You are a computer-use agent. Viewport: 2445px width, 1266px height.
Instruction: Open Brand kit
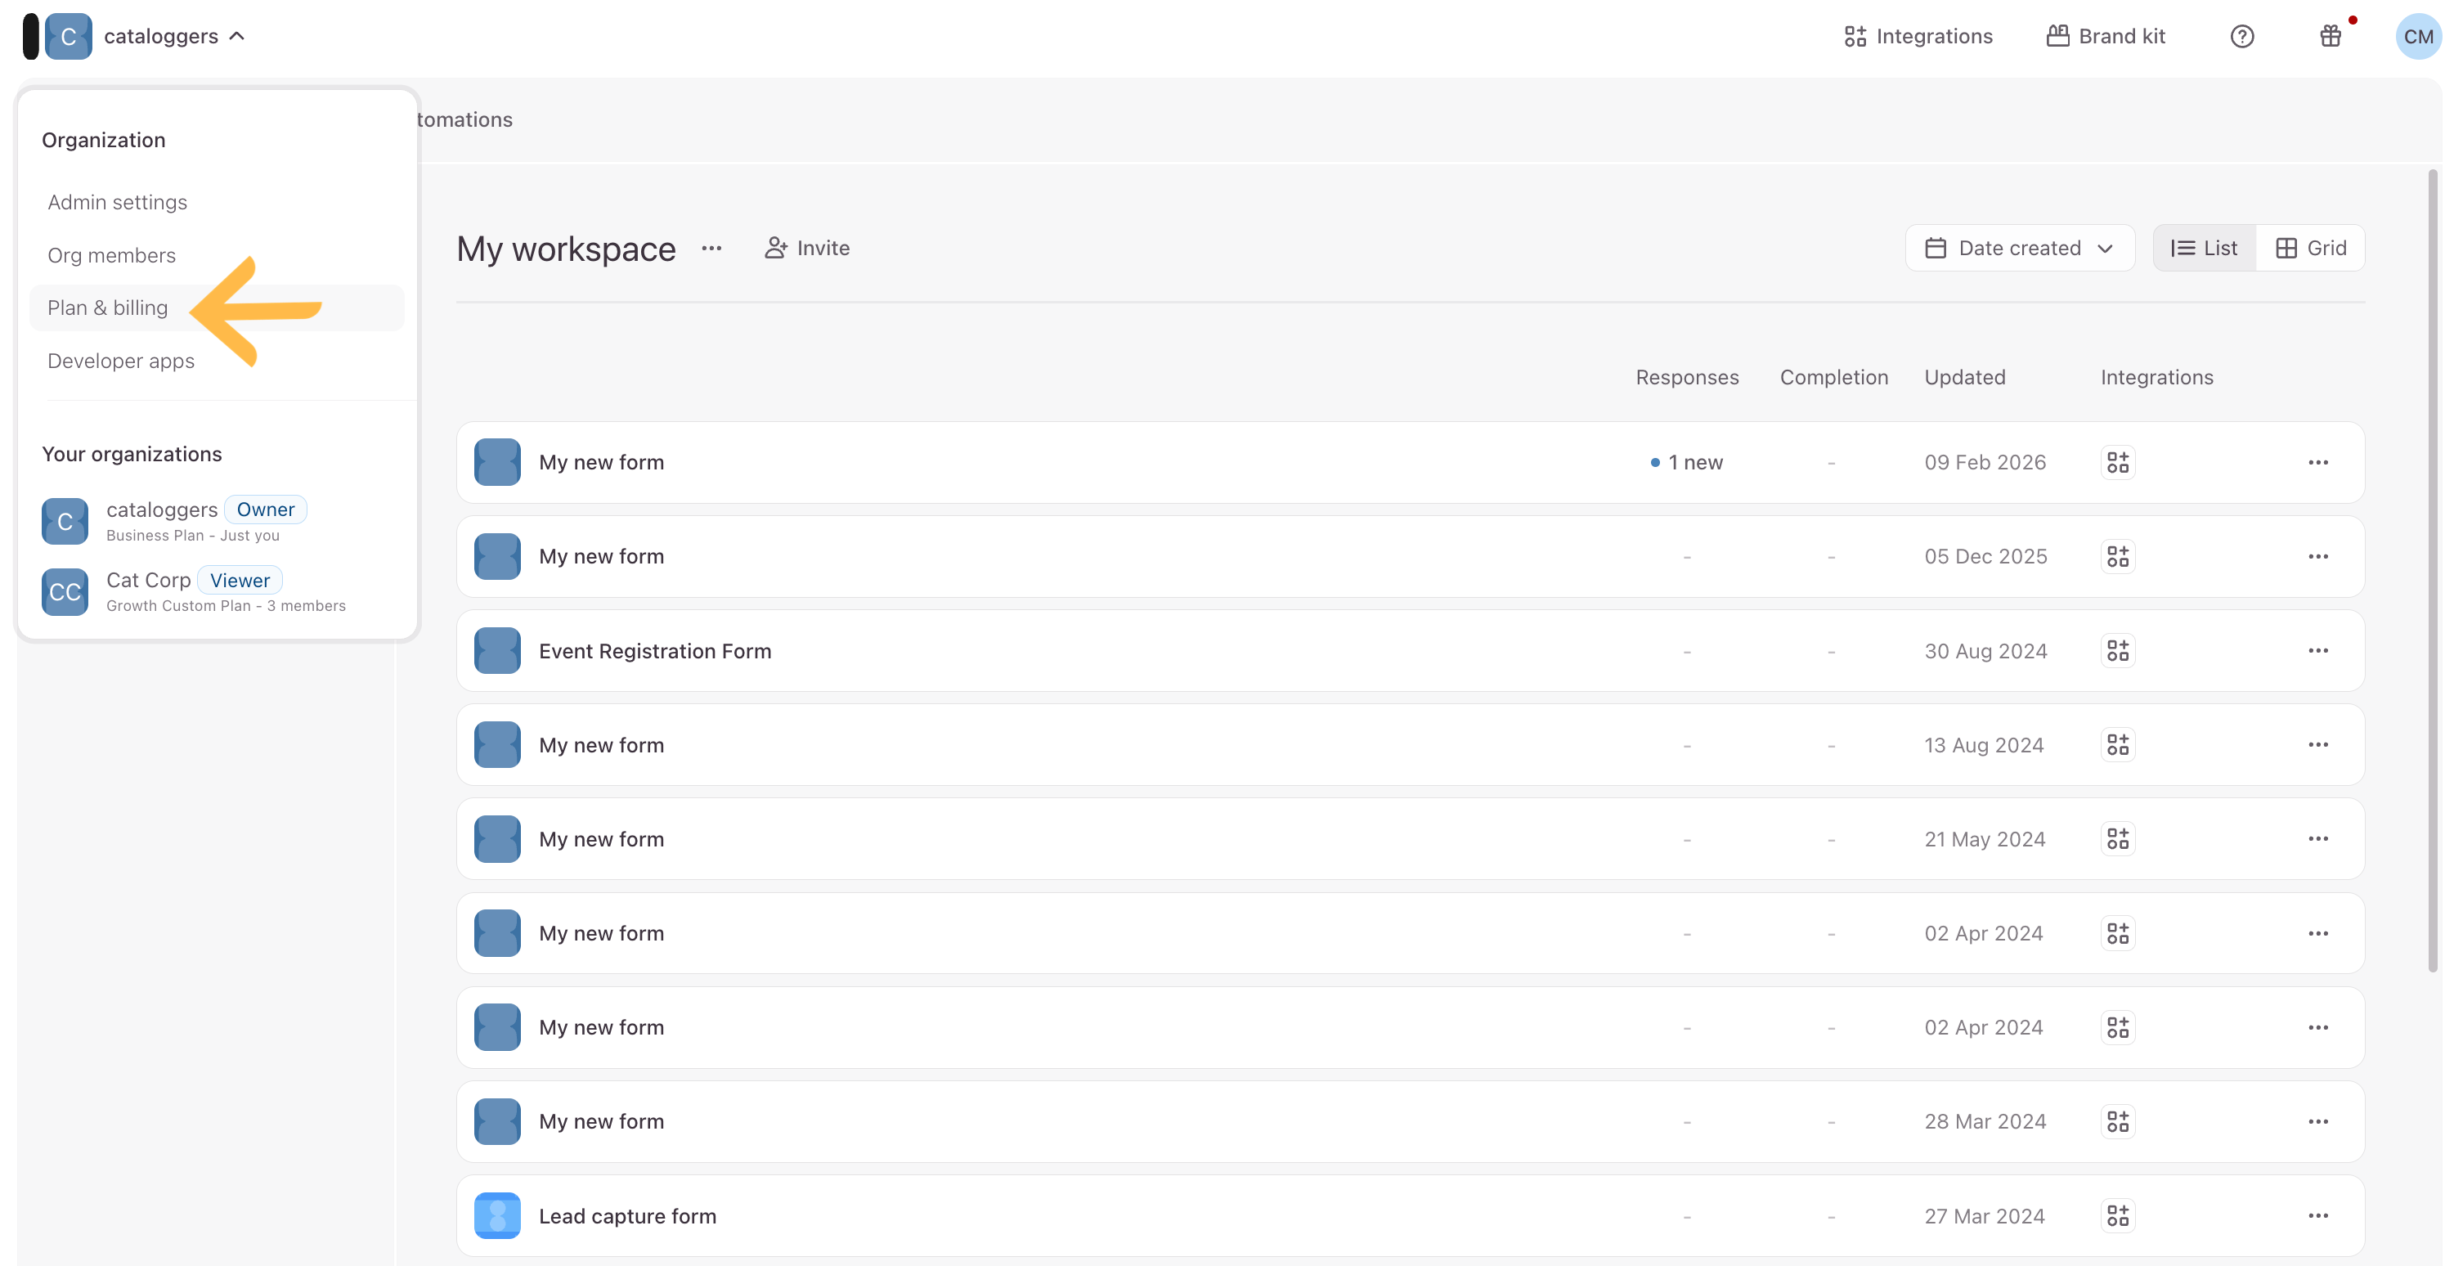tap(2105, 36)
